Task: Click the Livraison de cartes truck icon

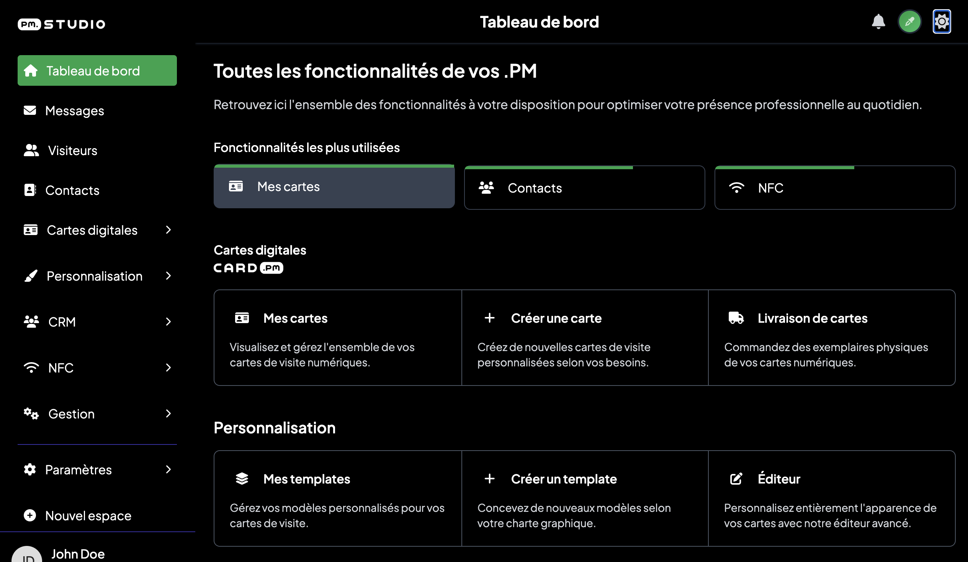Action: click(x=736, y=318)
